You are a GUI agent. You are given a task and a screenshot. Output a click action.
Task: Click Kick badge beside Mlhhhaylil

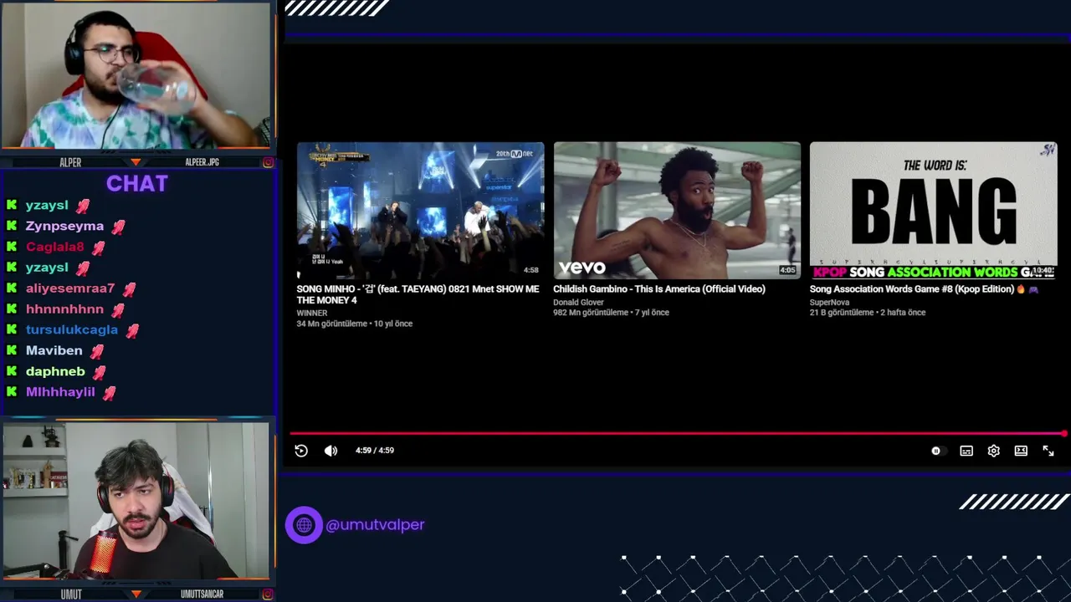pos(12,391)
